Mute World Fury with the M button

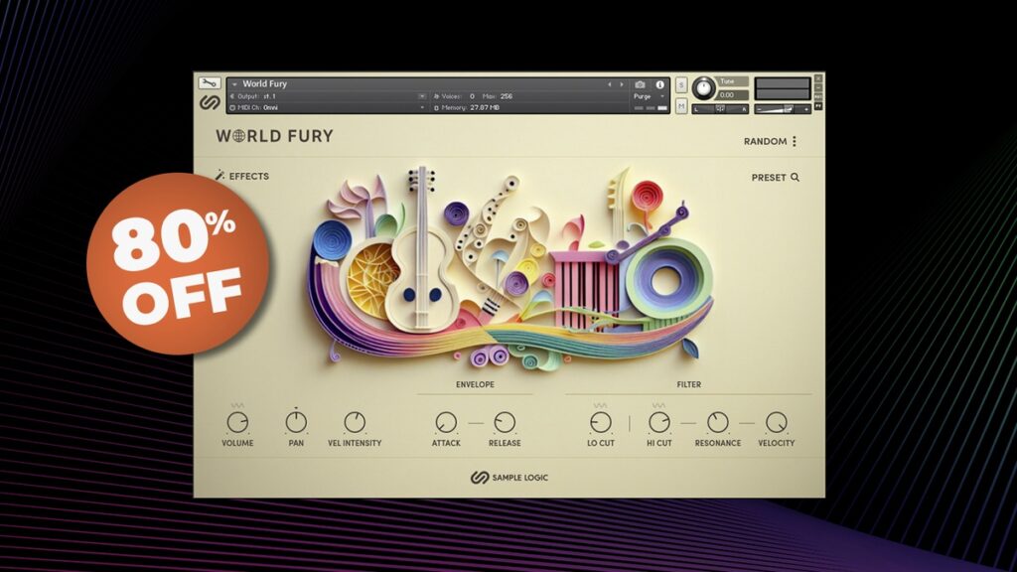(x=680, y=105)
